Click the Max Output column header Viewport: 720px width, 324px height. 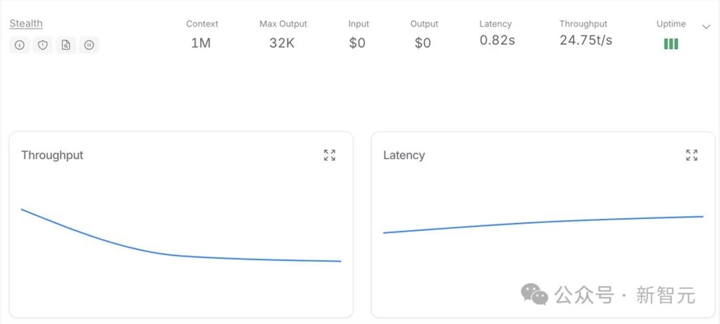click(x=283, y=24)
